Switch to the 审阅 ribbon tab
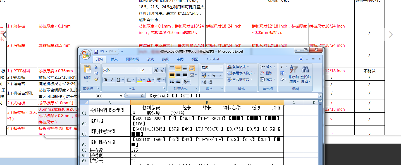Screen dimensions: 401x165 click(x=180, y=59)
